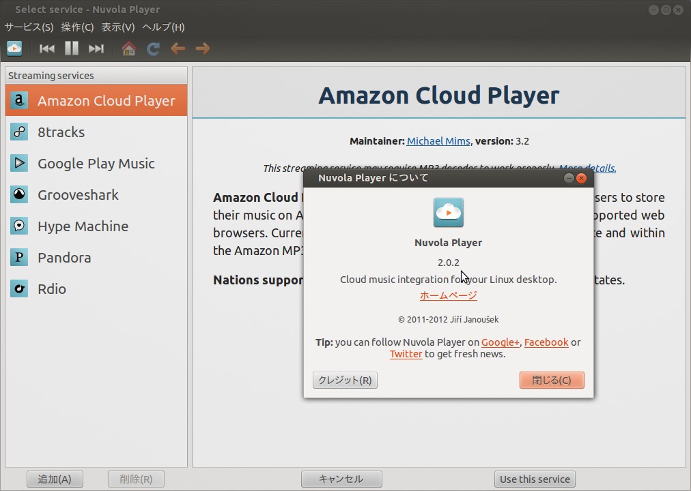691x491 pixels.
Task: Open Michael Mims maintainer link
Action: [x=438, y=141]
